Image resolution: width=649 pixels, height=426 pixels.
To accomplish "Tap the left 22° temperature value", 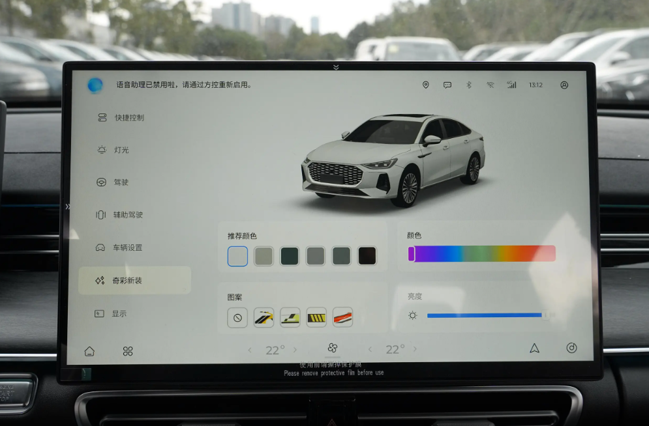I will (275, 350).
